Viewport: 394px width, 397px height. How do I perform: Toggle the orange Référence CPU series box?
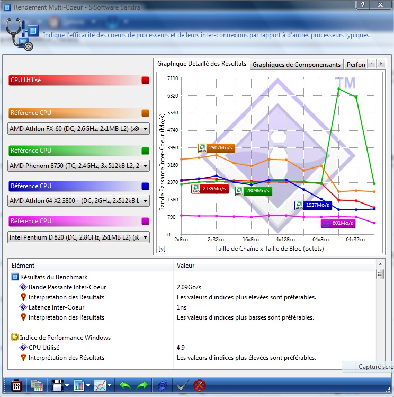coord(146,113)
